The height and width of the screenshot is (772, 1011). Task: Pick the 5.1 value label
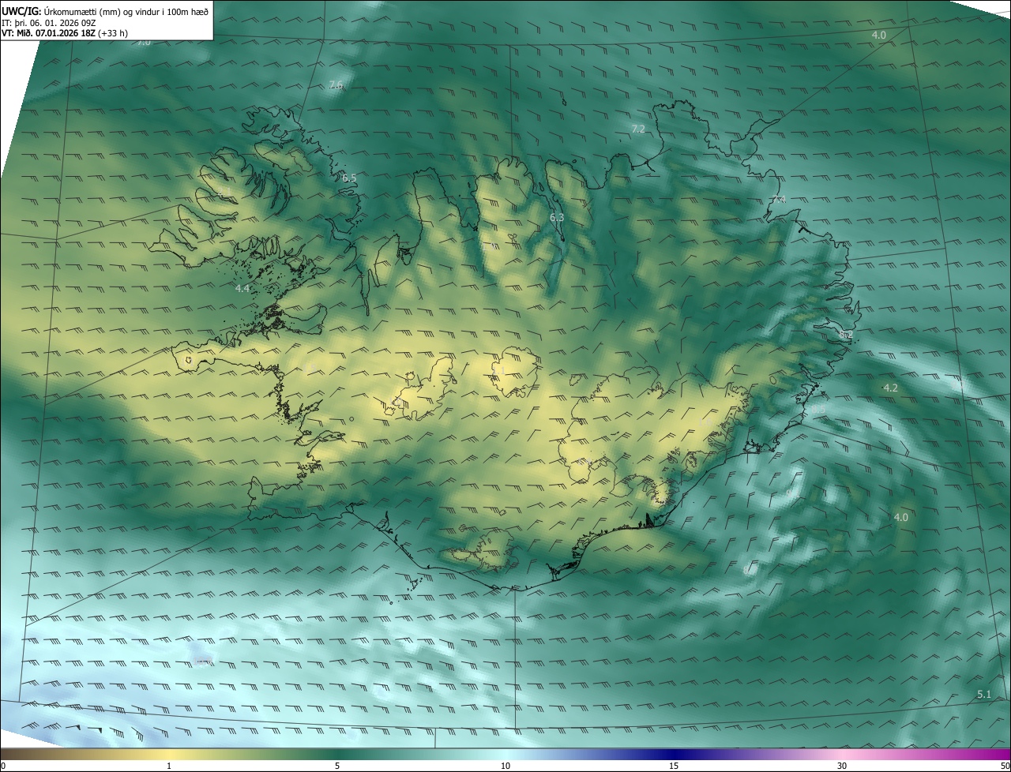pyautogui.click(x=983, y=695)
